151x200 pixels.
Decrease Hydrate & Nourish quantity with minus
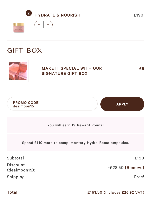pyautogui.click(x=39, y=25)
